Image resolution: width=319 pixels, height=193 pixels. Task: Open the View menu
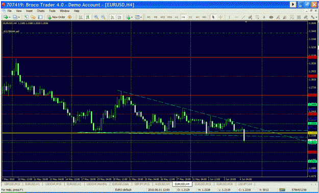[x=19, y=11]
